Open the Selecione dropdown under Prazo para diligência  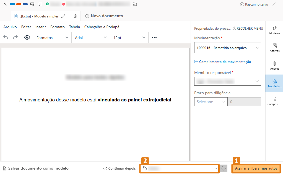(211, 102)
